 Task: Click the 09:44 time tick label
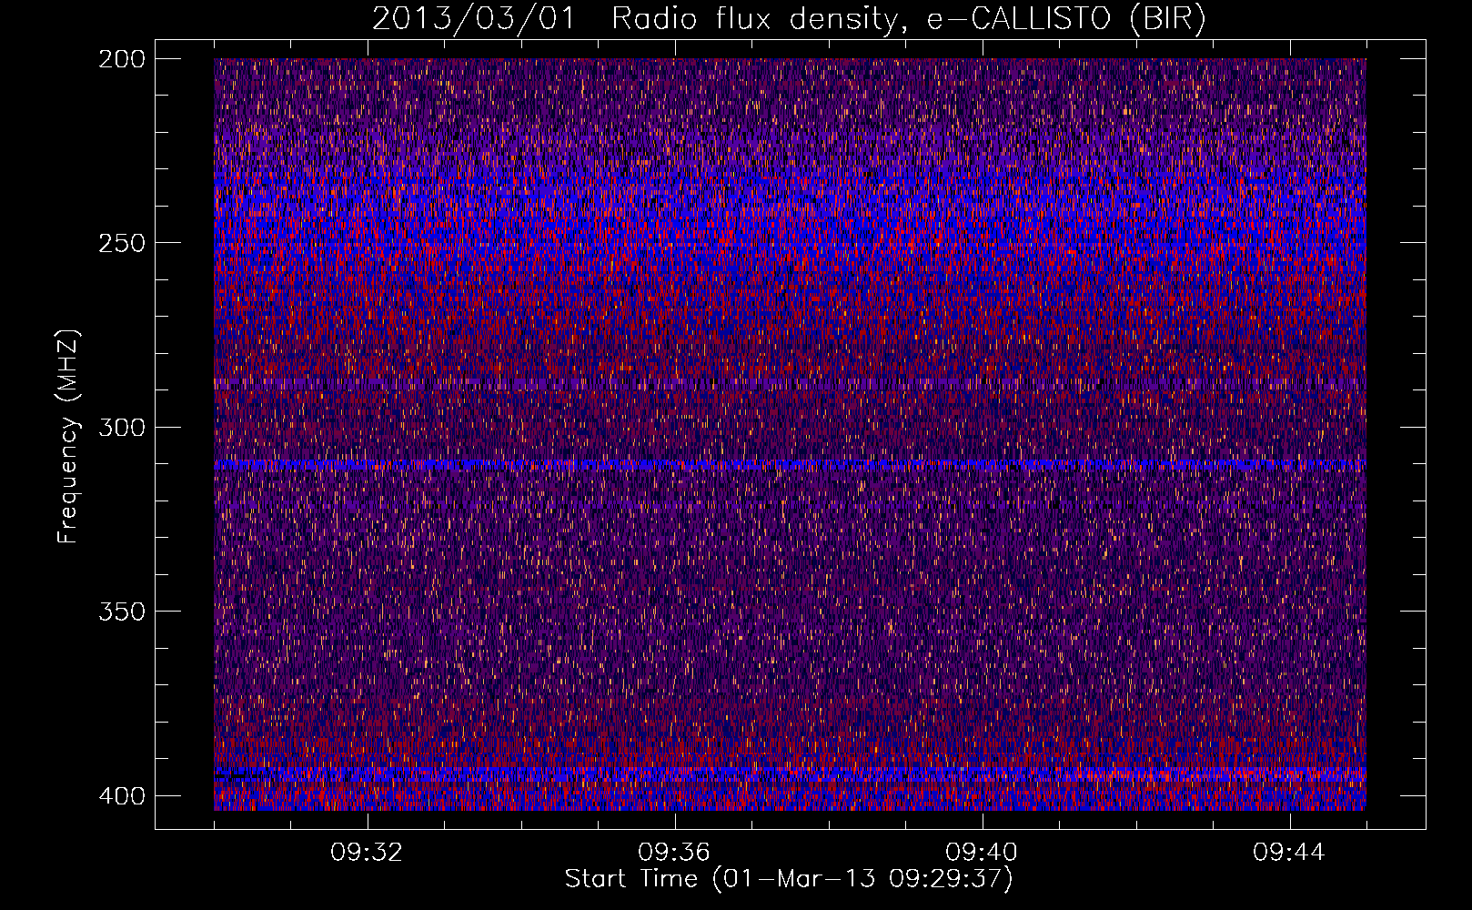pyautogui.click(x=1289, y=853)
